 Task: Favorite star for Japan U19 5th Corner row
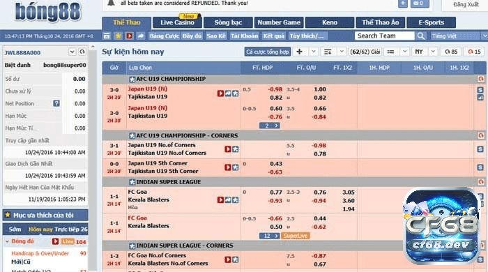point(236,167)
